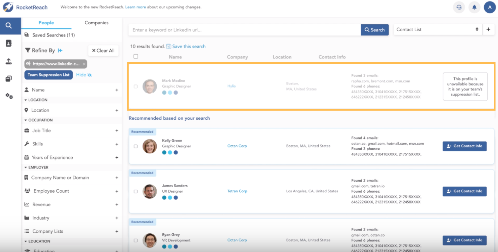Open the Hylia company link
The width and height of the screenshot is (498, 252).
(232, 86)
